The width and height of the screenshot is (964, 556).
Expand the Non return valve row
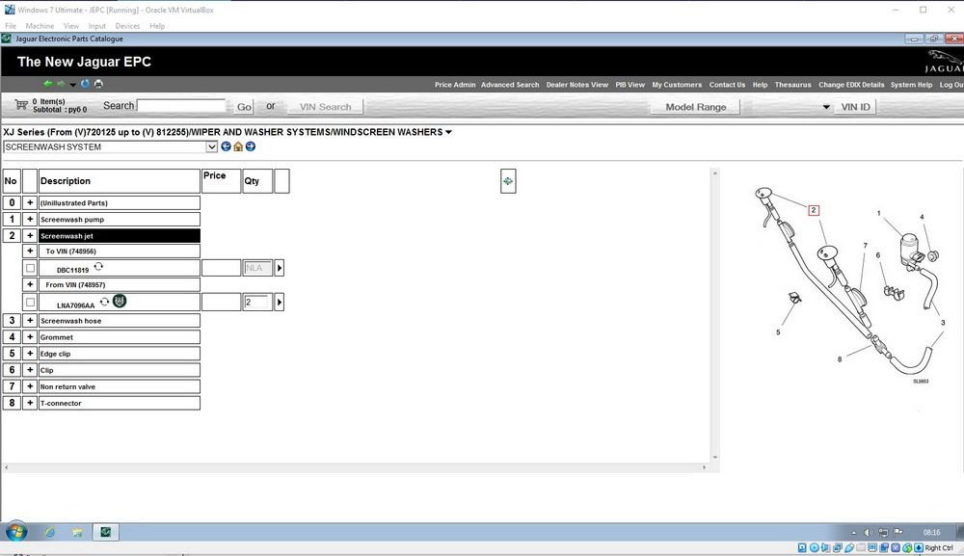coord(30,386)
